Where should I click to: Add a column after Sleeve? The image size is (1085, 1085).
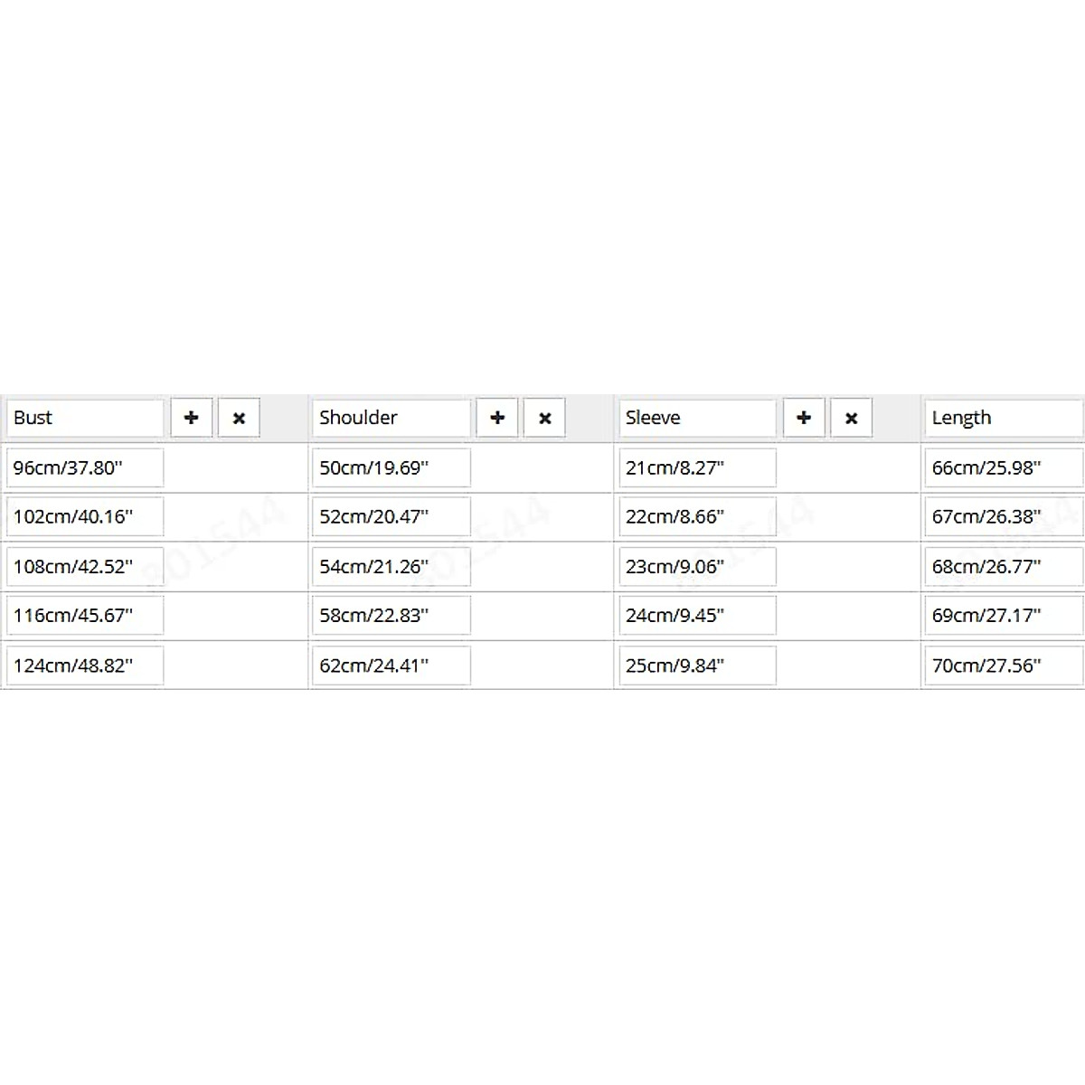[804, 418]
